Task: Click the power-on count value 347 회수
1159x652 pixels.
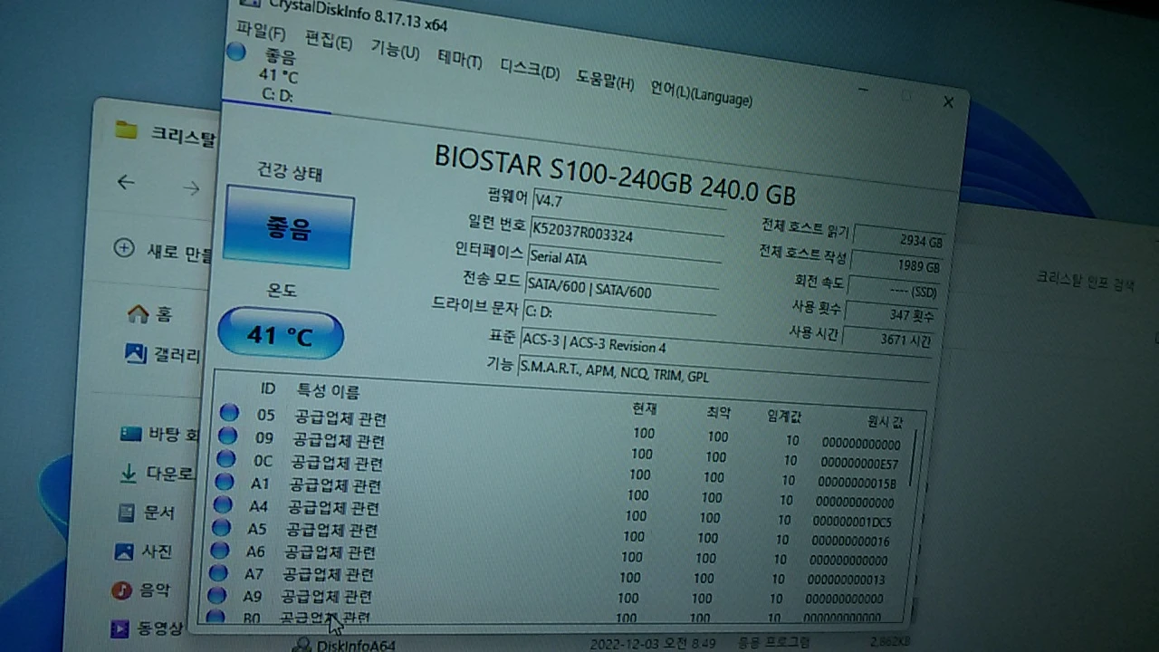Action: pyautogui.click(x=891, y=314)
